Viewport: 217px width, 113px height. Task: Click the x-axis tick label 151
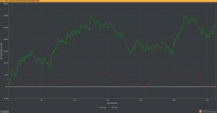[x=108, y=100]
